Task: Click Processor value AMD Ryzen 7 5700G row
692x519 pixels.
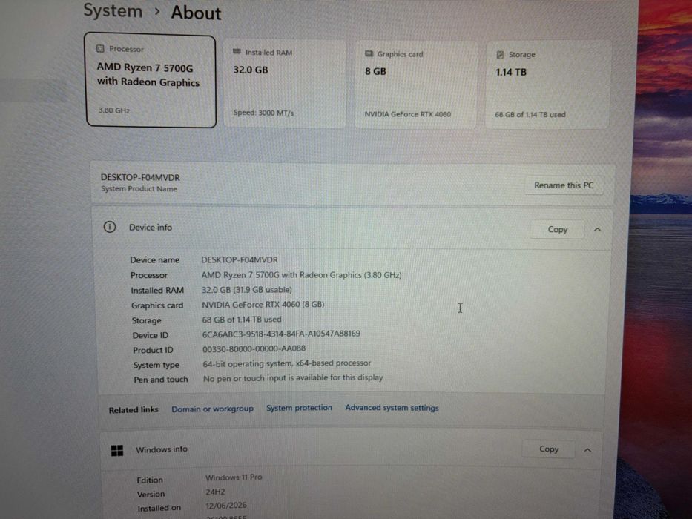Action: click(301, 275)
